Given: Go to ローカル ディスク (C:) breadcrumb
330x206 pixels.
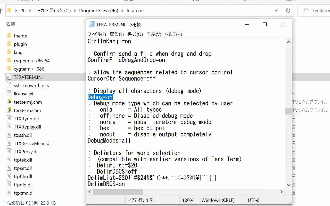Looking at the screenshot, I should [53, 11].
